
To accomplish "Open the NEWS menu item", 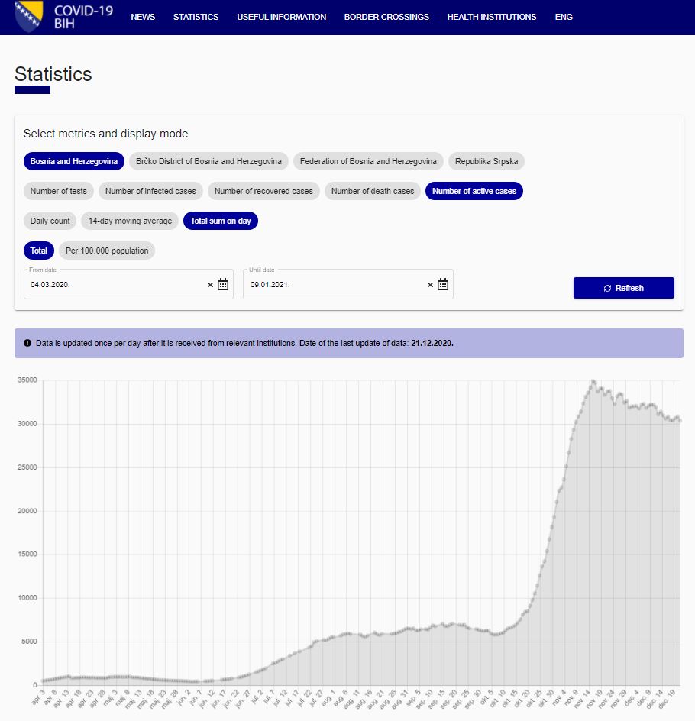I will [143, 17].
